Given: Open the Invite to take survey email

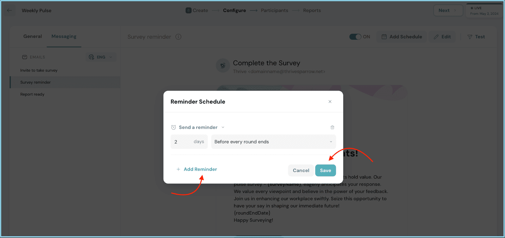Looking at the screenshot, I should [39, 70].
